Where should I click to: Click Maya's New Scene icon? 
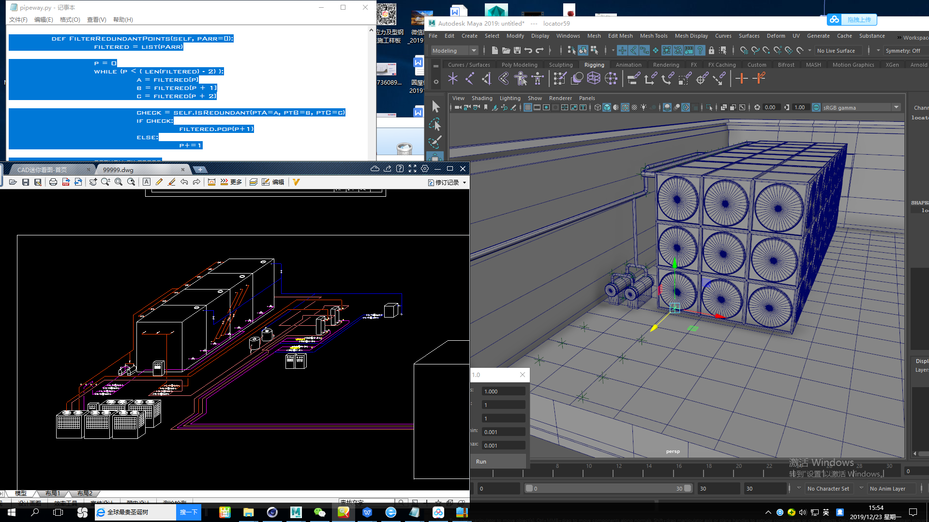pos(494,50)
